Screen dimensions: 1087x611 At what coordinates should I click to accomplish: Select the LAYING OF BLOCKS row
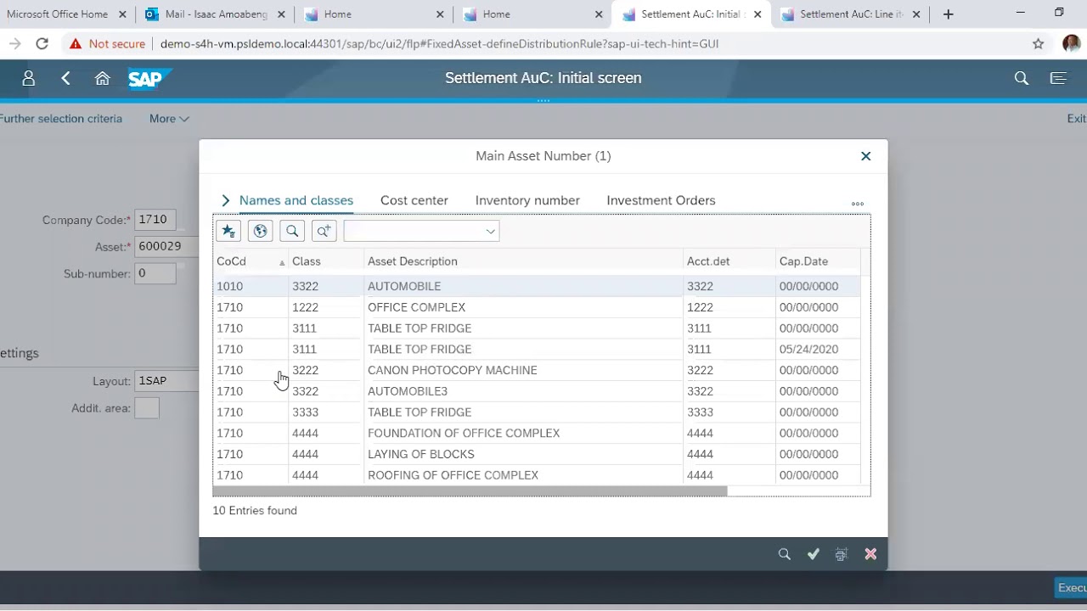point(537,454)
